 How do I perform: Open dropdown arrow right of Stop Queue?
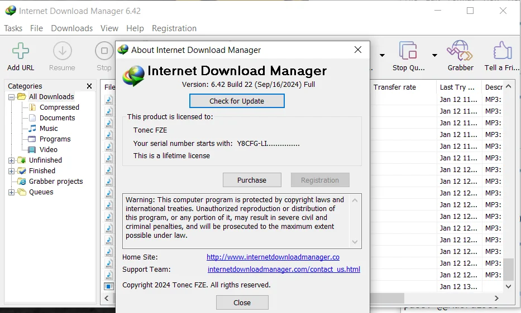(434, 55)
